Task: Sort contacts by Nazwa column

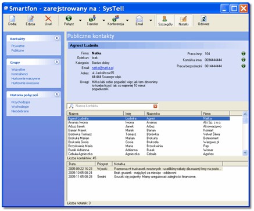Action: (95, 114)
